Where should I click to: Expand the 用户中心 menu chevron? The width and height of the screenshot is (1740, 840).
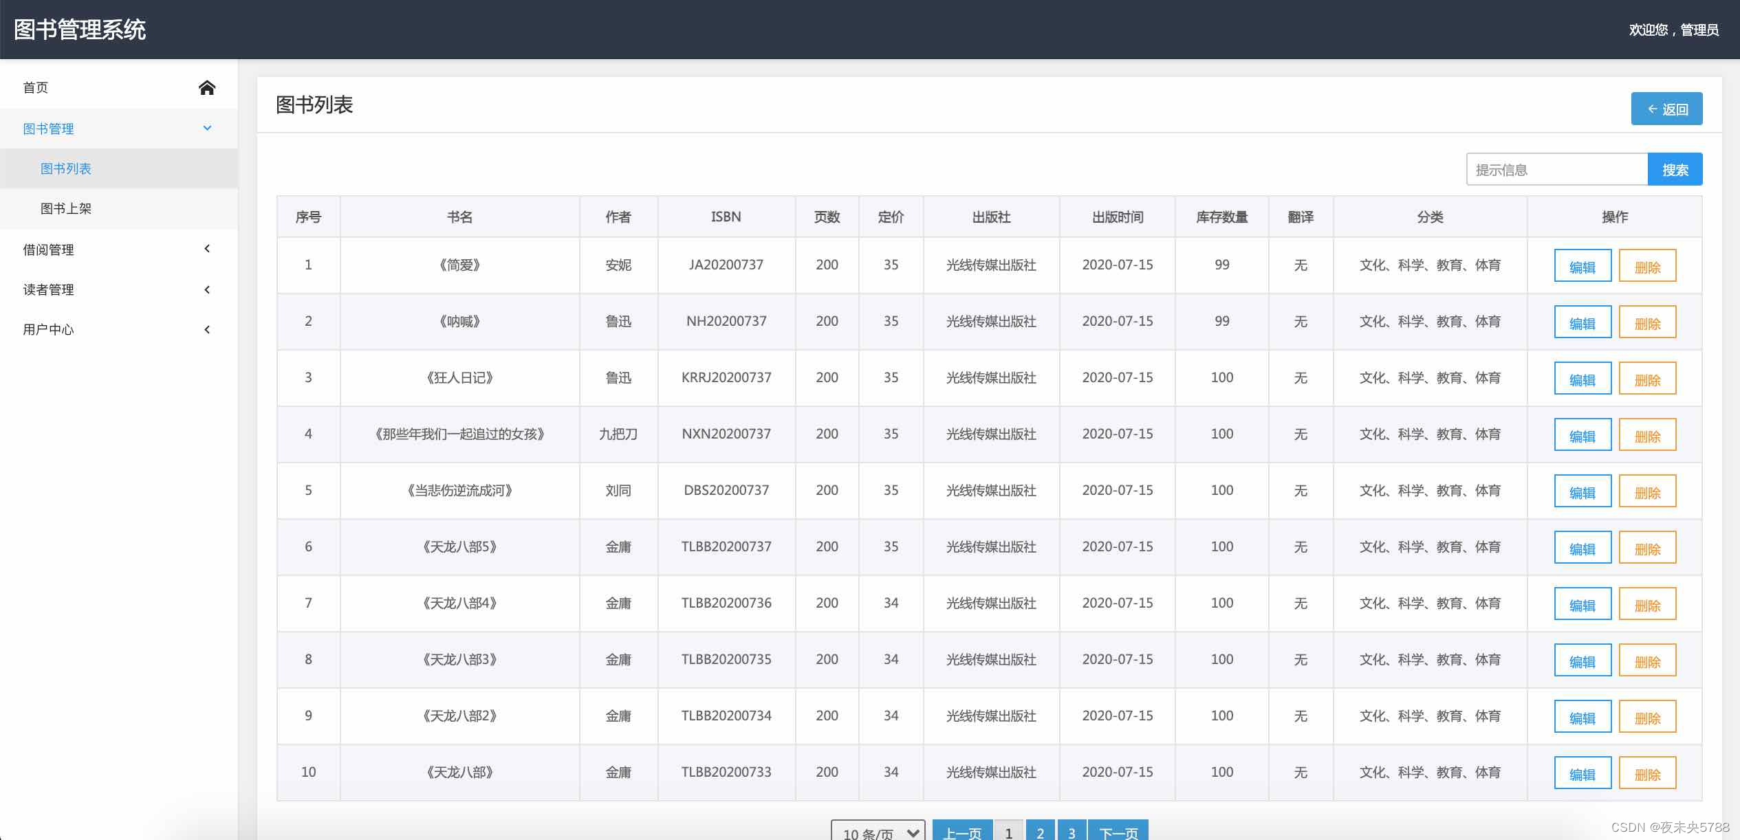click(x=207, y=329)
